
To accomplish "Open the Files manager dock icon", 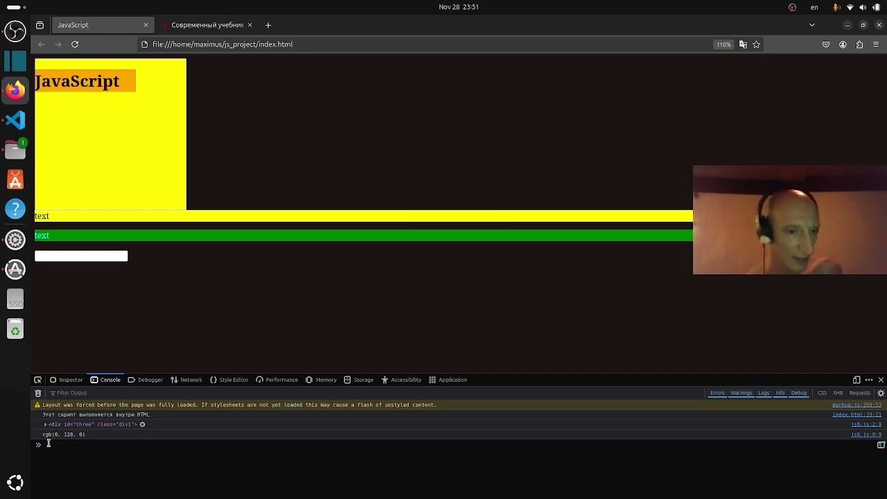I will click(x=15, y=150).
